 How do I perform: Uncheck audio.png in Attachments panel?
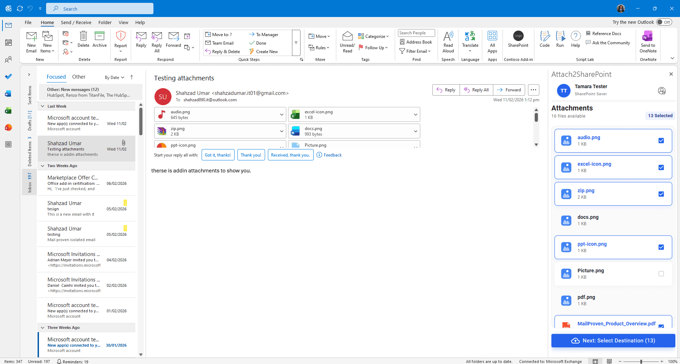[661, 141]
